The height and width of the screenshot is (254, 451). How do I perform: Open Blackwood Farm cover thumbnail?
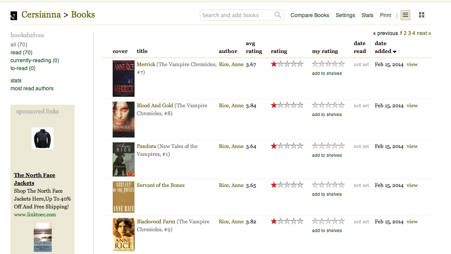[124, 235]
